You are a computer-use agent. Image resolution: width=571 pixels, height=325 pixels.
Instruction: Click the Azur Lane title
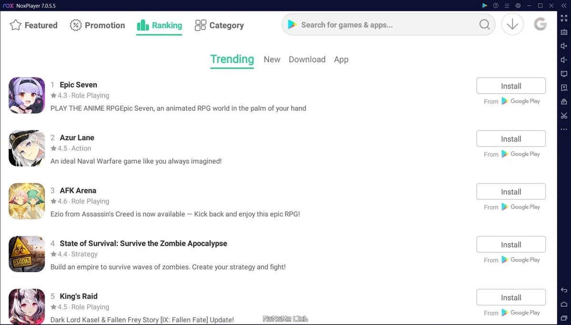click(x=77, y=138)
